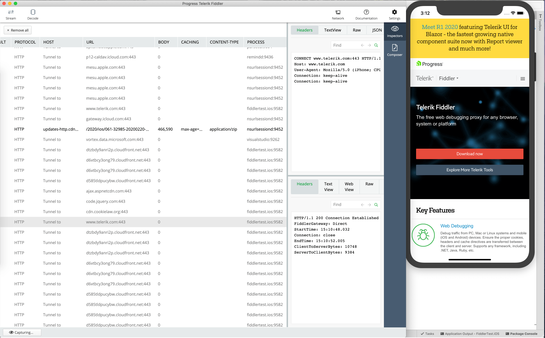The image size is (545, 338).
Task: Open the hamburger menu on Telerik page
Action: pos(523,78)
